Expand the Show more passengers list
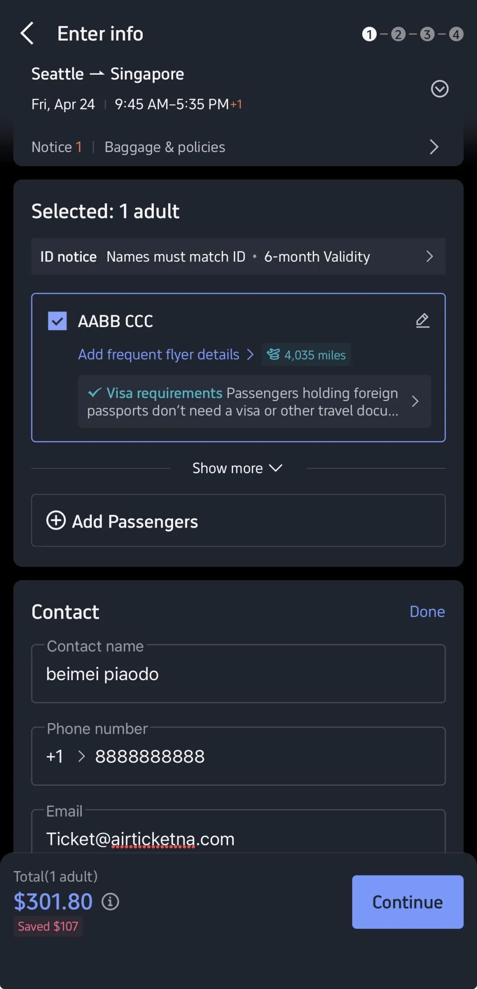Viewport: 477px width, 989px height. pyautogui.click(x=238, y=468)
